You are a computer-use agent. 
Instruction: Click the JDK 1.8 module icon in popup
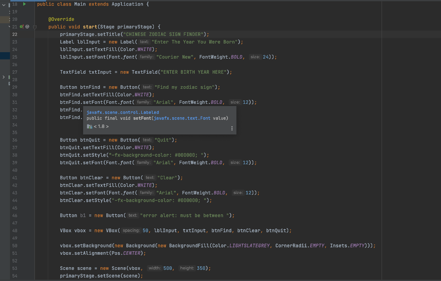(89, 126)
